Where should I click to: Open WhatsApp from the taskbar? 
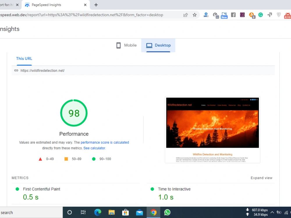point(167,212)
